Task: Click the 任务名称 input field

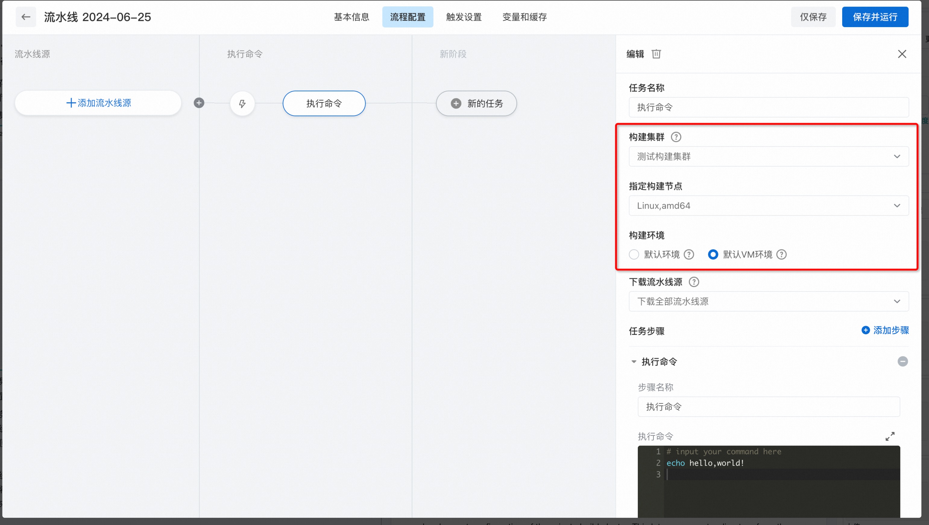Action: point(769,107)
